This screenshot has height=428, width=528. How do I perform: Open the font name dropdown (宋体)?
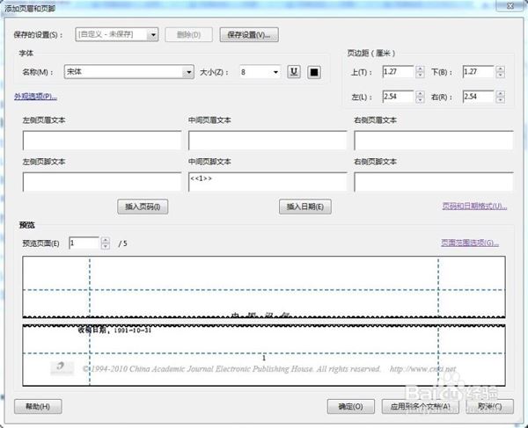tap(190, 71)
